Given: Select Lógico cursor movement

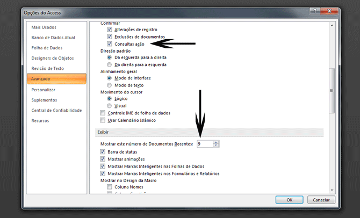Looking at the screenshot, I should 109,99.
